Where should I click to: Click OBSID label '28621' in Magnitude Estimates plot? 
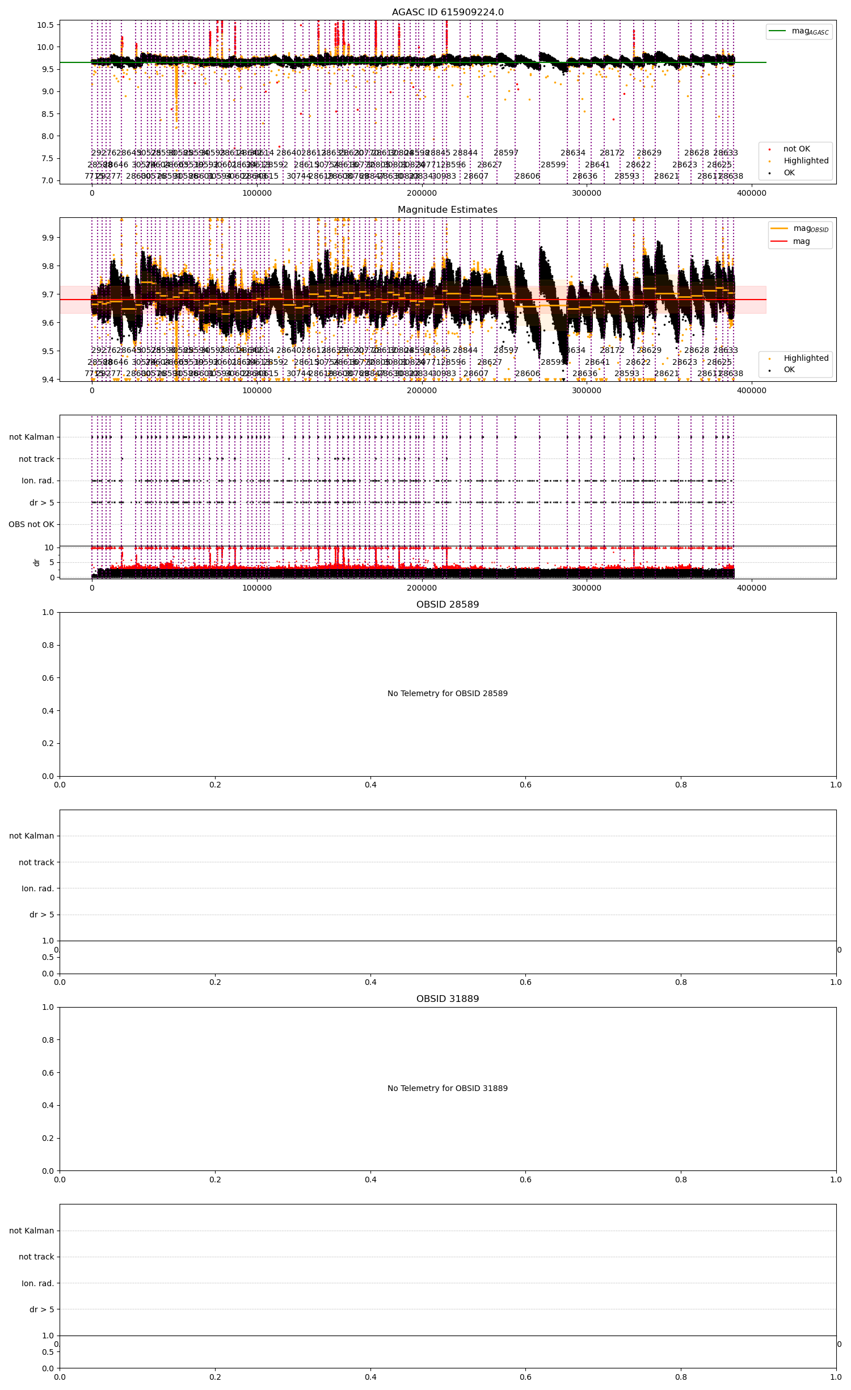[667, 374]
